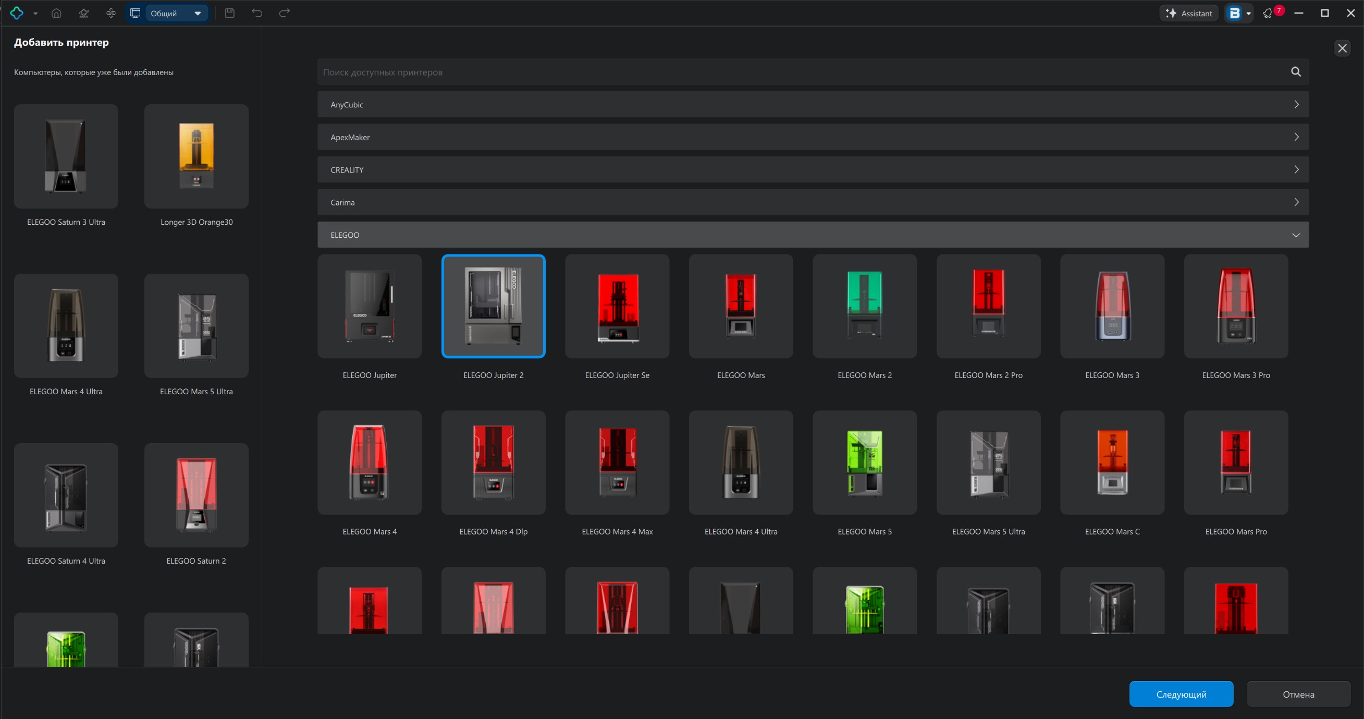Select the ELEGOO Jupiter Se printer
The width and height of the screenshot is (1364, 719).
coord(618,306)
